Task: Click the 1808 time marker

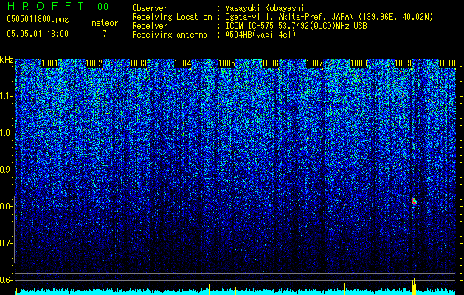Action: (359, 63)
